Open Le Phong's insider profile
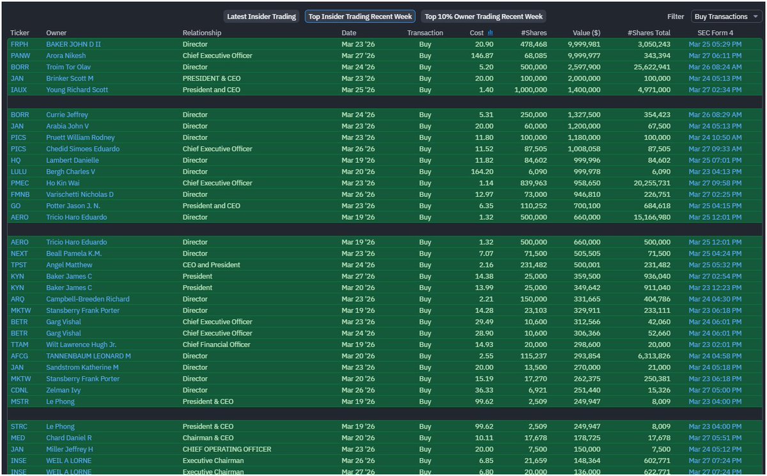Image resolution: width=767 pixels, height=476 pixels. tap(59, 401)
